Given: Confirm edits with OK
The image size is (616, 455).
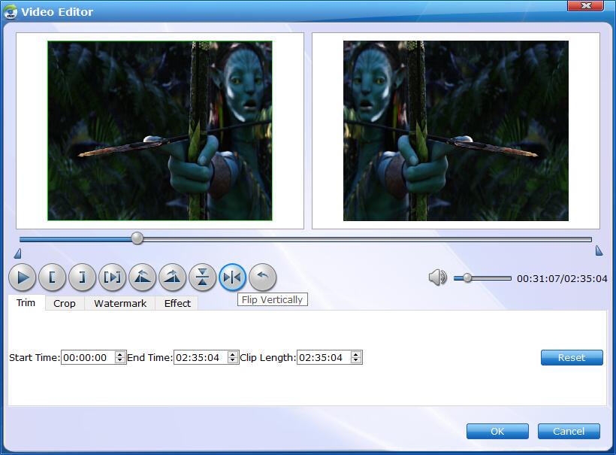Looking at the screenshot, I should 497,432.
